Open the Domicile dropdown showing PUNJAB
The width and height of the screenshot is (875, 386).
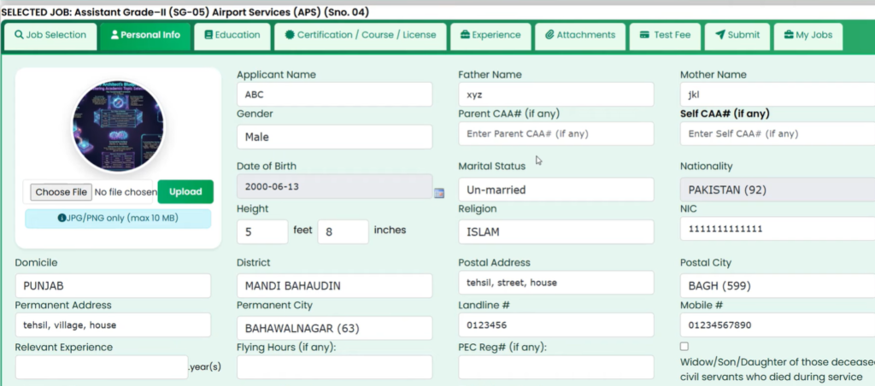pos(113,286)
